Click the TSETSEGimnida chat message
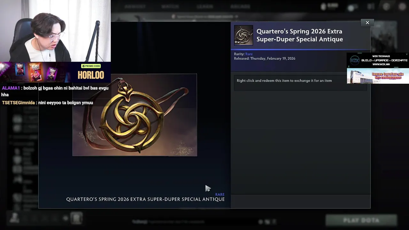The height and width of the screenshot is (230, 409). (x=47, y=103)
